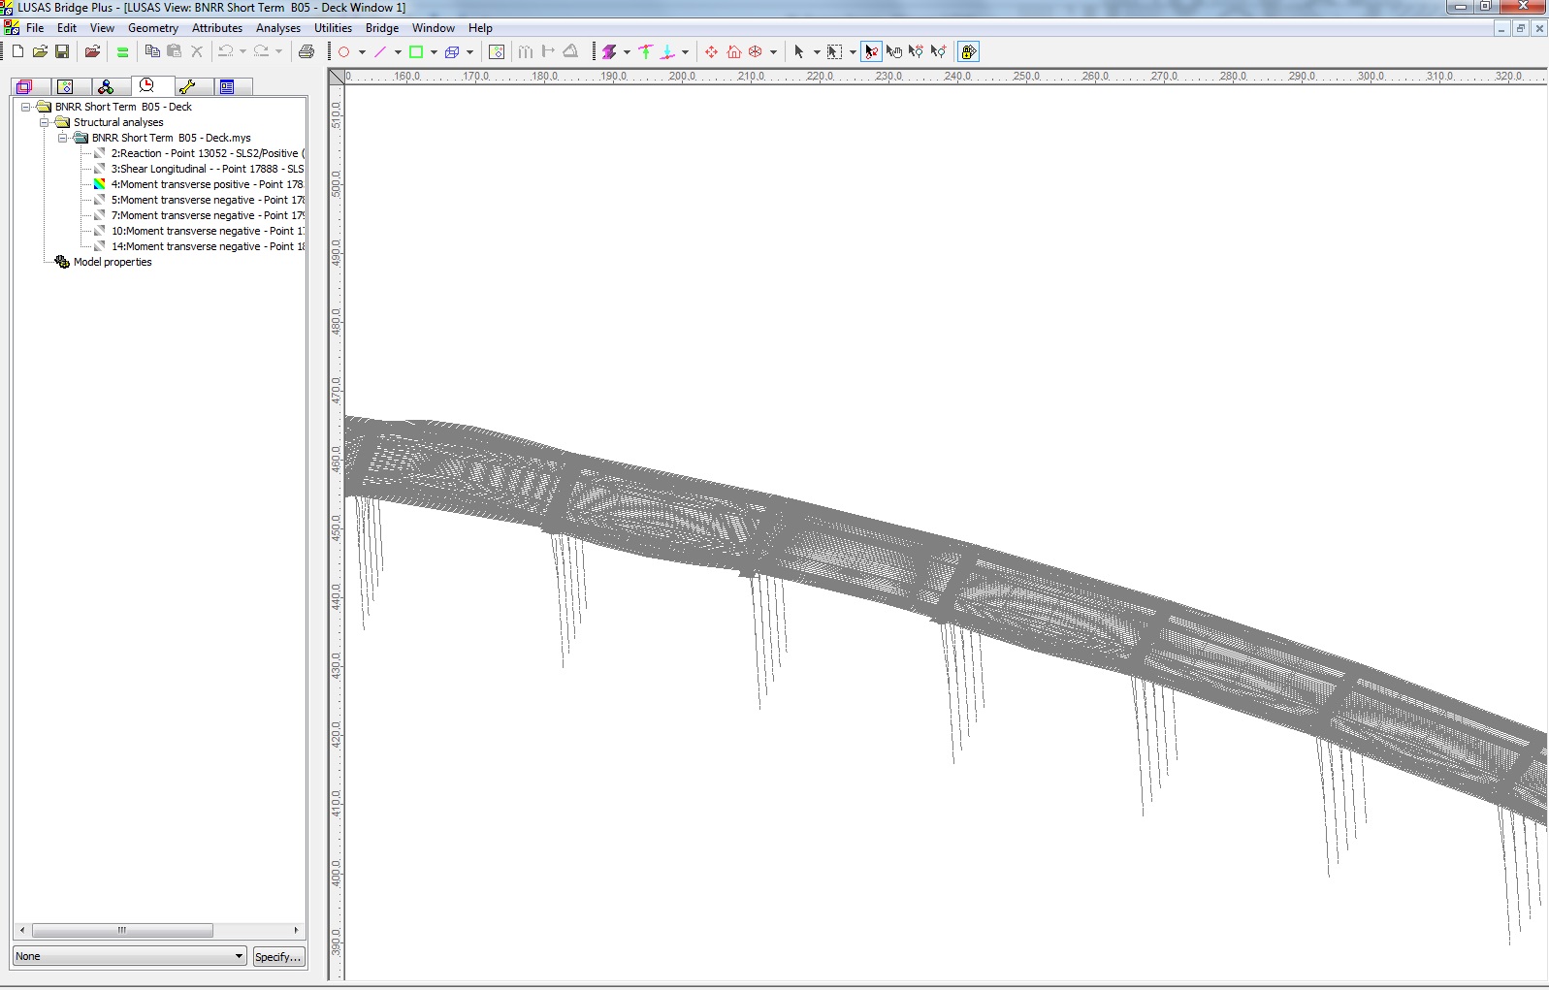Click the Specify... button
This screenshot has height=990, width=1549.
pos(277,956)
